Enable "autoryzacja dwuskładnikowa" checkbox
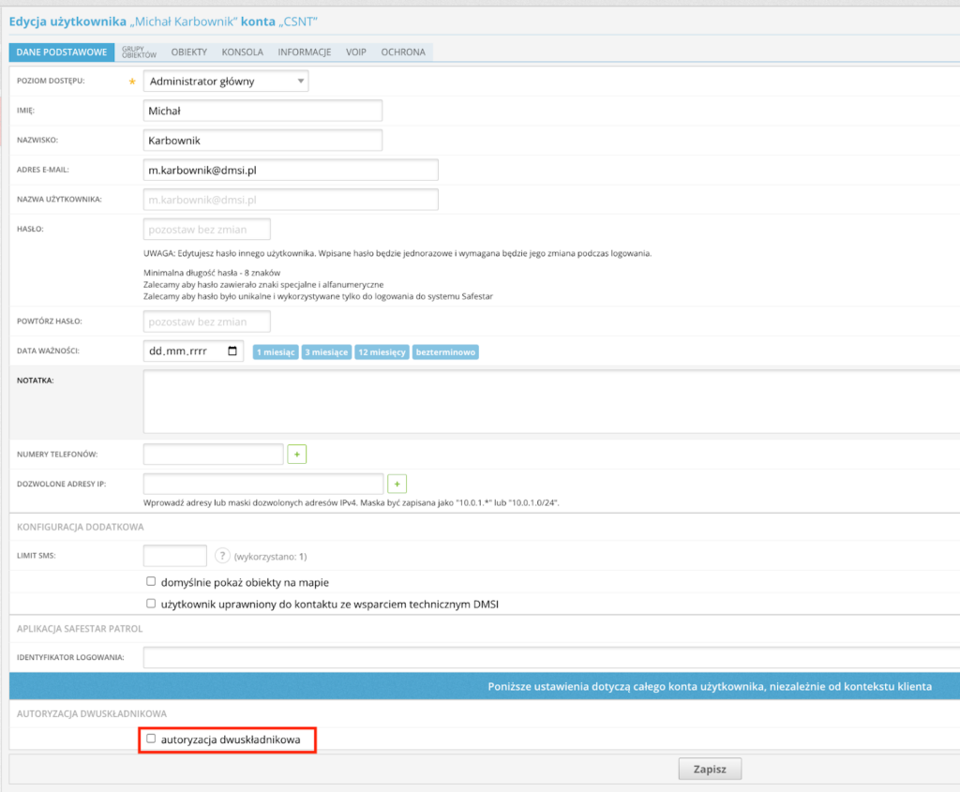Image resolution: width=960 pixels, height=792 pixels. [151, 739]
